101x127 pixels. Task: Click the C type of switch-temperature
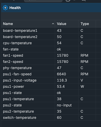click(x=82, y=118)
